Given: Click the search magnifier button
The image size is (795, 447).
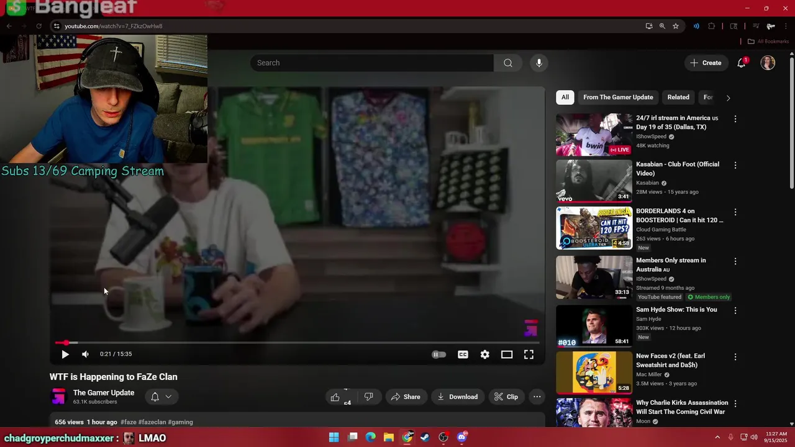Looking at the screenshot, I should [508, 63].
